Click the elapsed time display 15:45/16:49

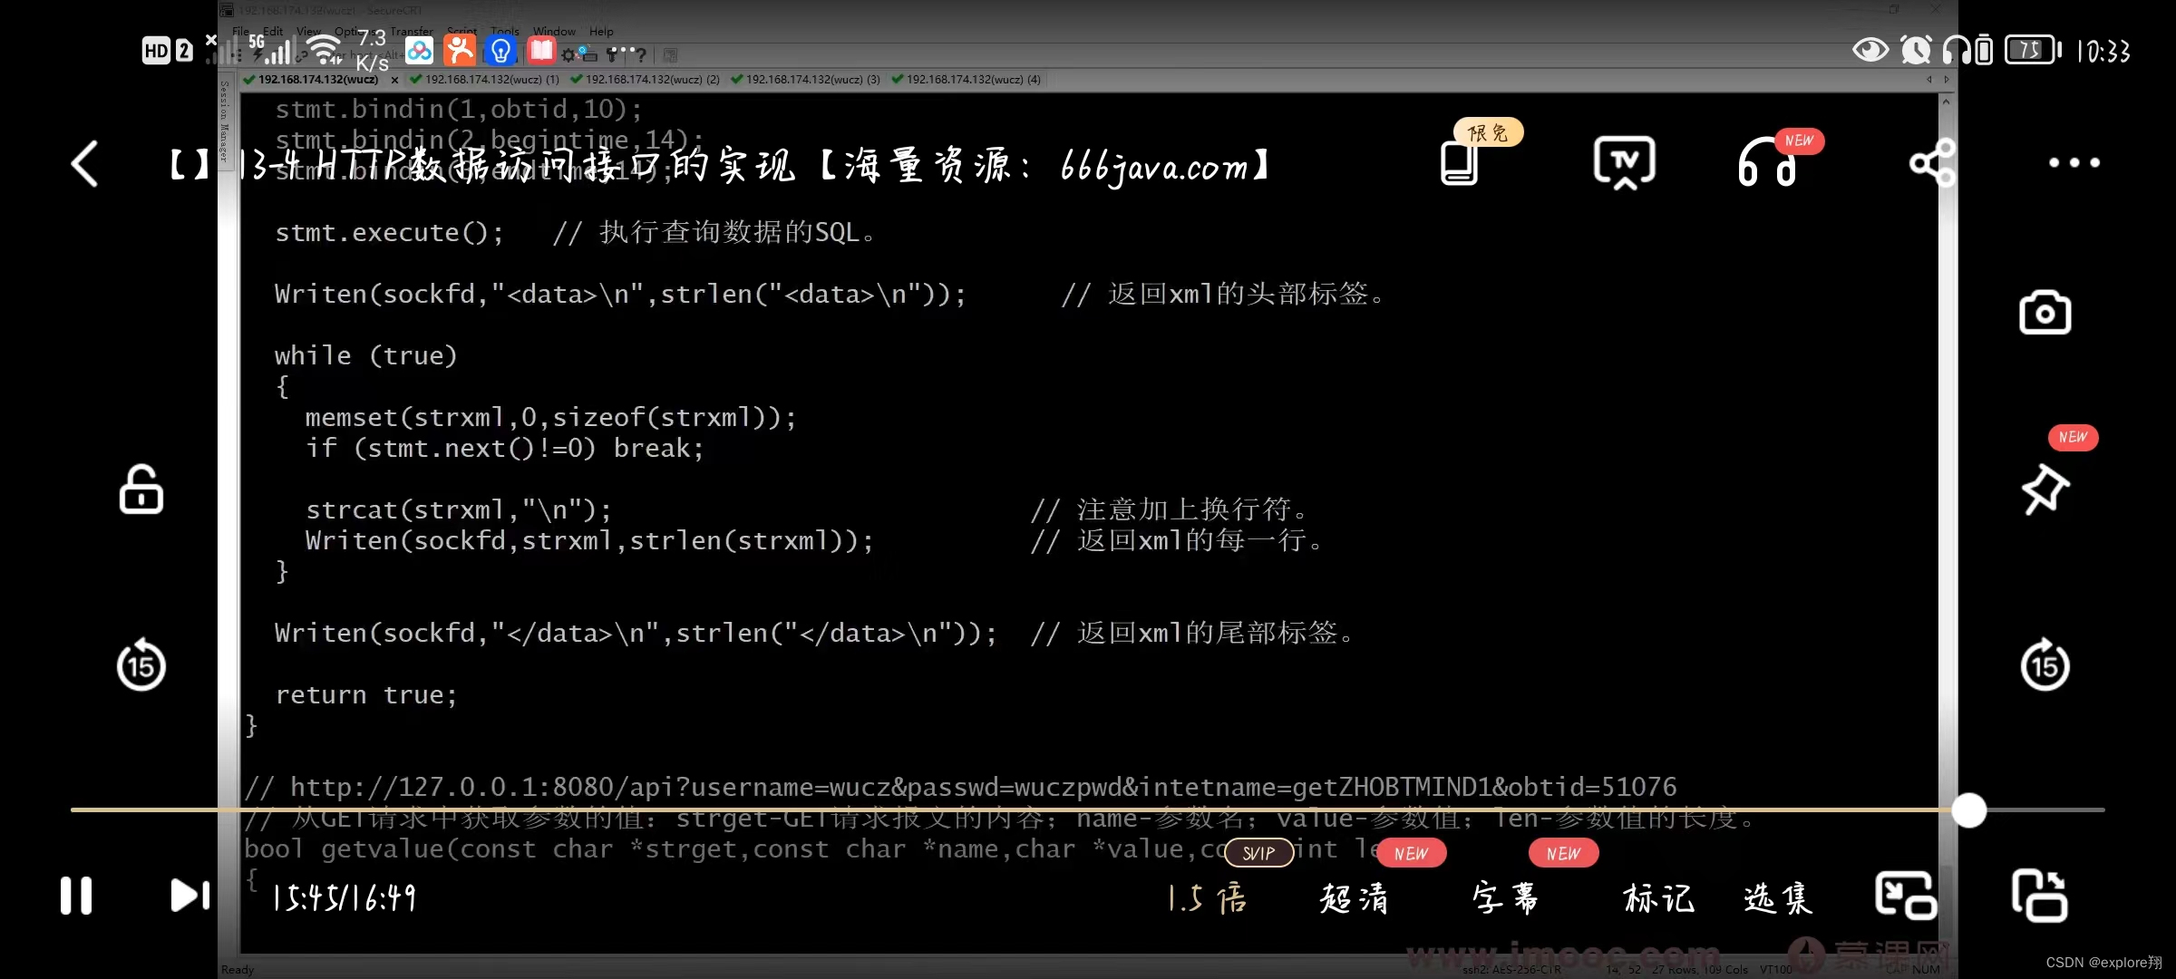point(345,898)
